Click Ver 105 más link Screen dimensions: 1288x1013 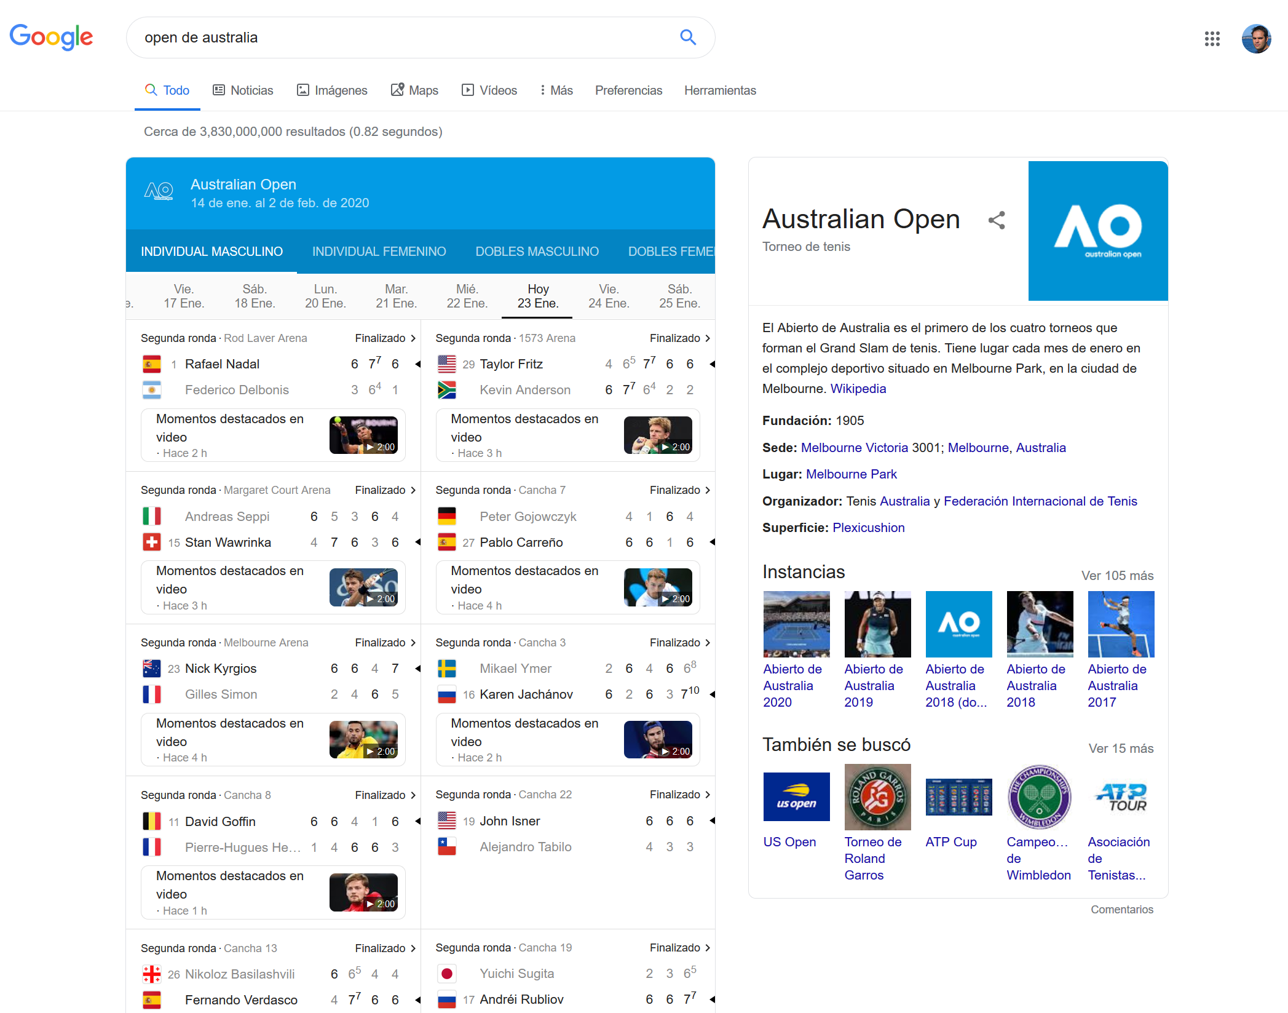1117,576
